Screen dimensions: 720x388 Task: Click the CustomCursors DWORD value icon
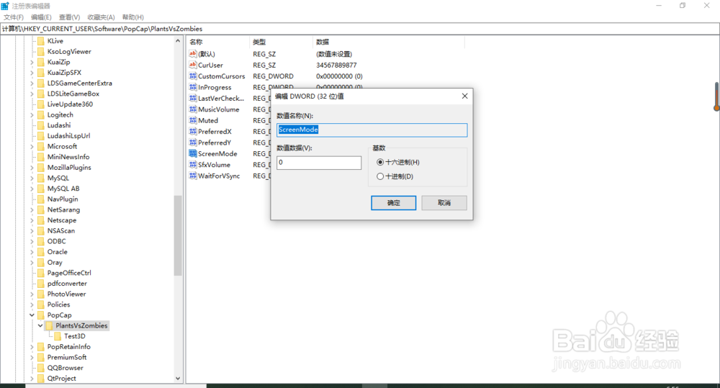193,76
